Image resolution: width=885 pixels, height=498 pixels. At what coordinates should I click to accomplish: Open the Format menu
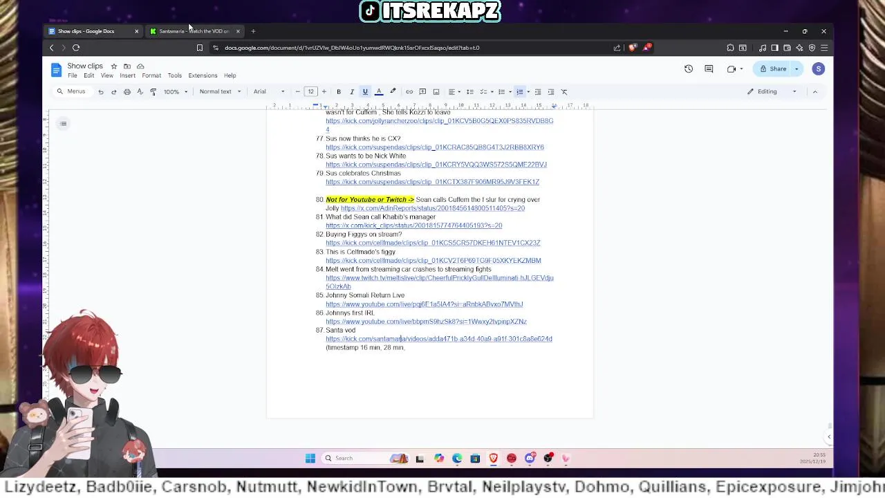coord(151,75)
